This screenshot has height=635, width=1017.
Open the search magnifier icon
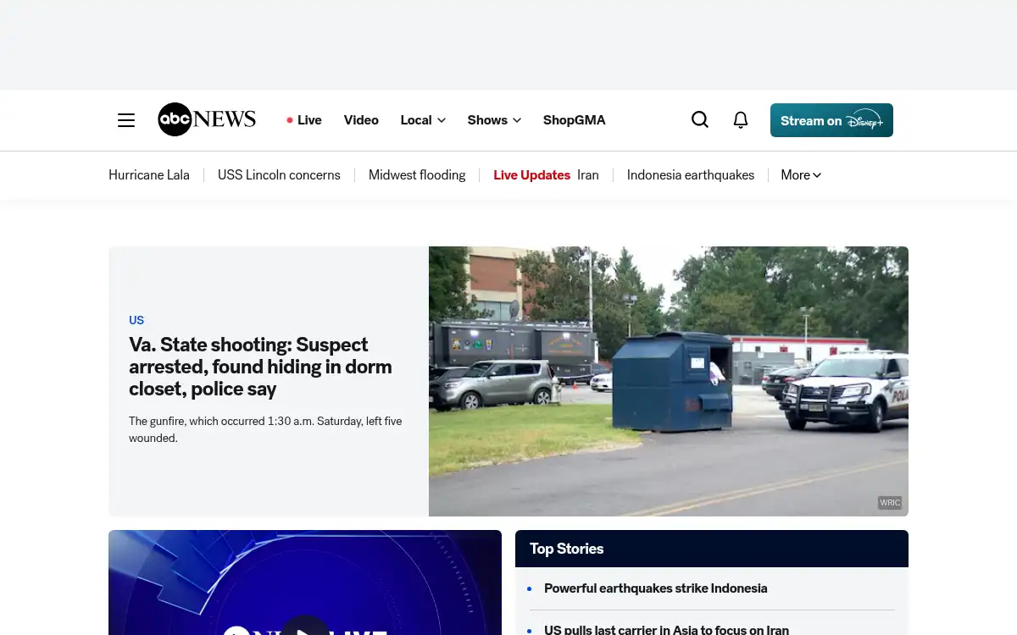tap(700, 120)
